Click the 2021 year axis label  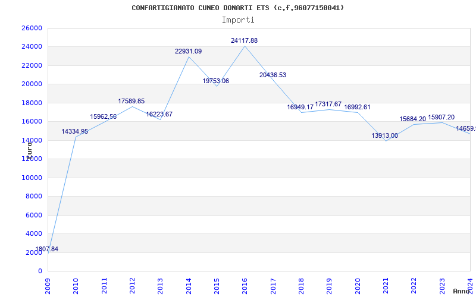[386, 286]
